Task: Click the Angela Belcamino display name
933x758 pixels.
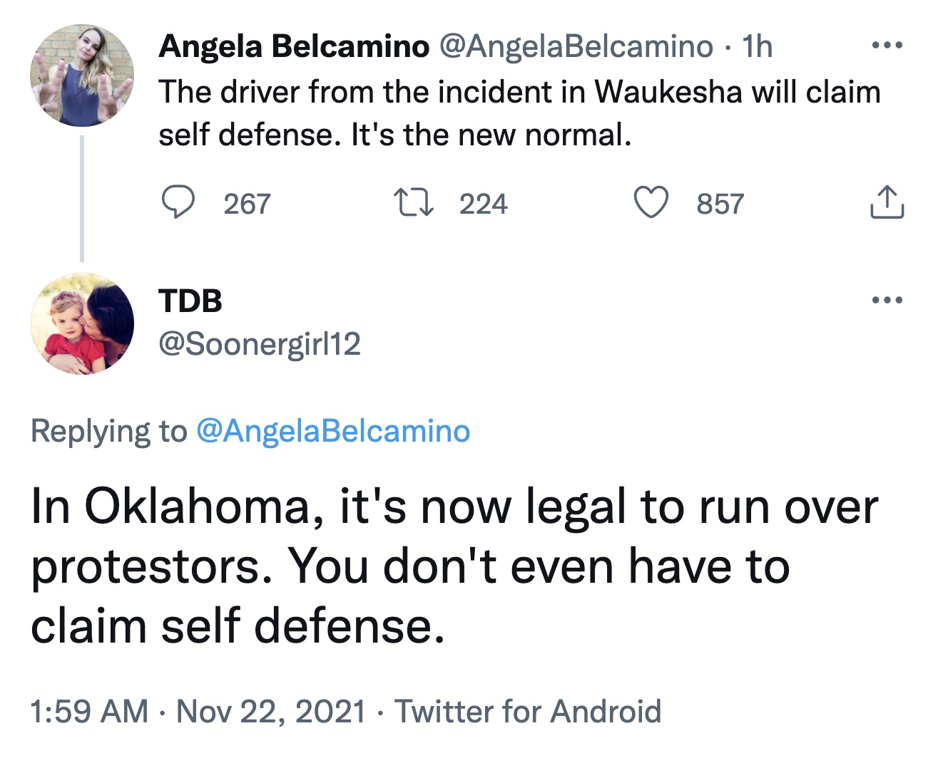Action: pyautogui.click(x=294, y=46)
